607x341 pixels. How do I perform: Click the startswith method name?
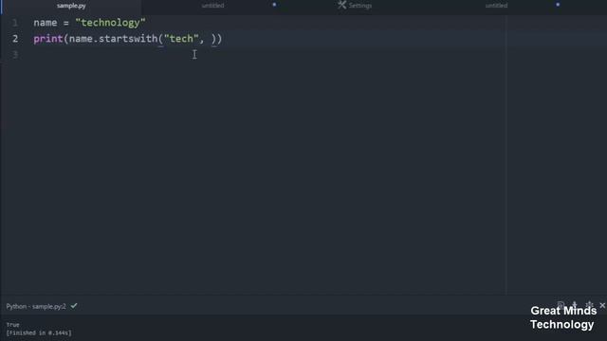128,39
